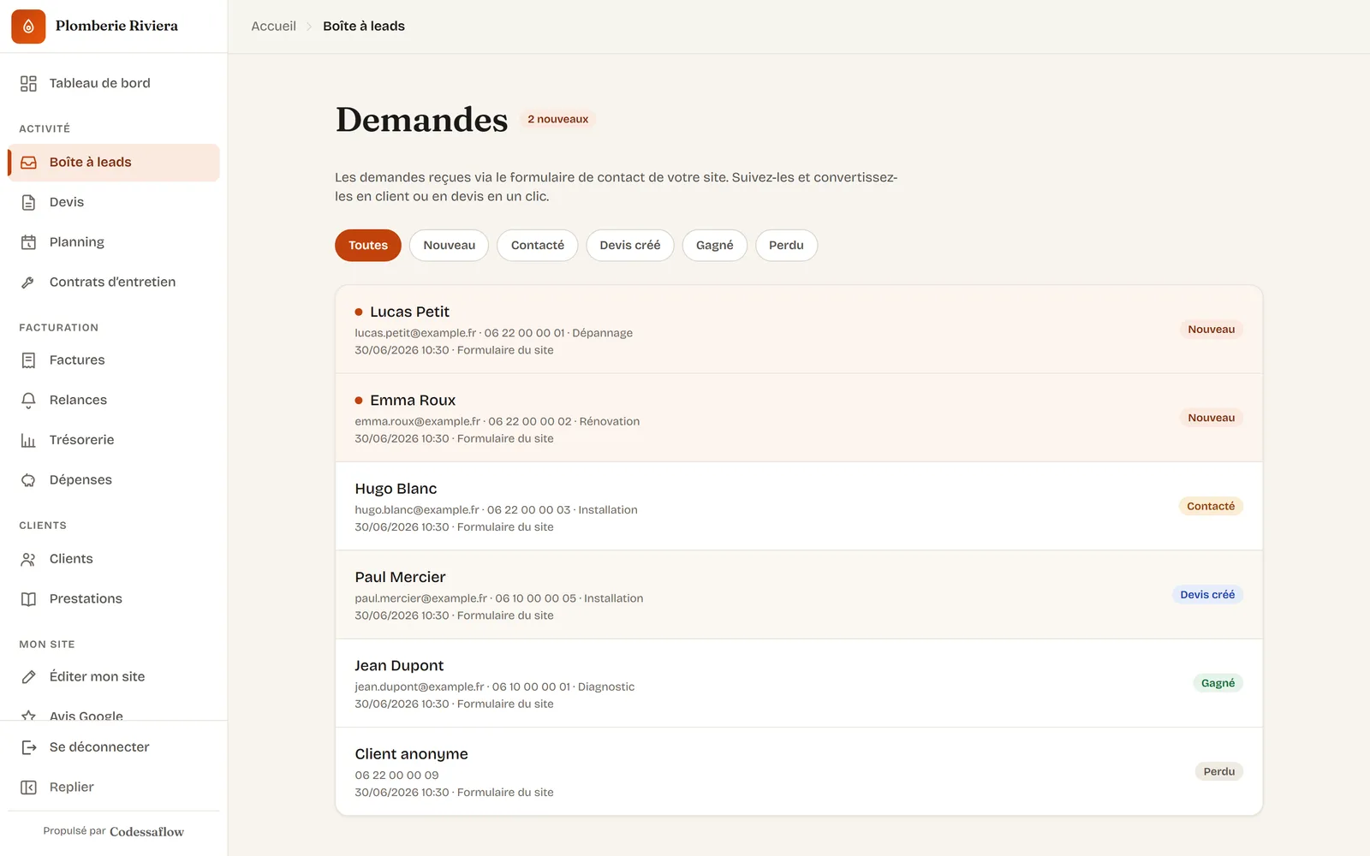Viewport: 1370px width, 856px height.
Task: Filter requests by Devis créé
Action: pyautogui.click(x=630, y=246)
